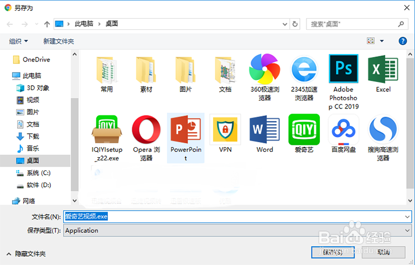Select the 搜狗高速浏览器 shortcut
The width and height of the screenshot is (415, 265).
[x=383, y=138]
